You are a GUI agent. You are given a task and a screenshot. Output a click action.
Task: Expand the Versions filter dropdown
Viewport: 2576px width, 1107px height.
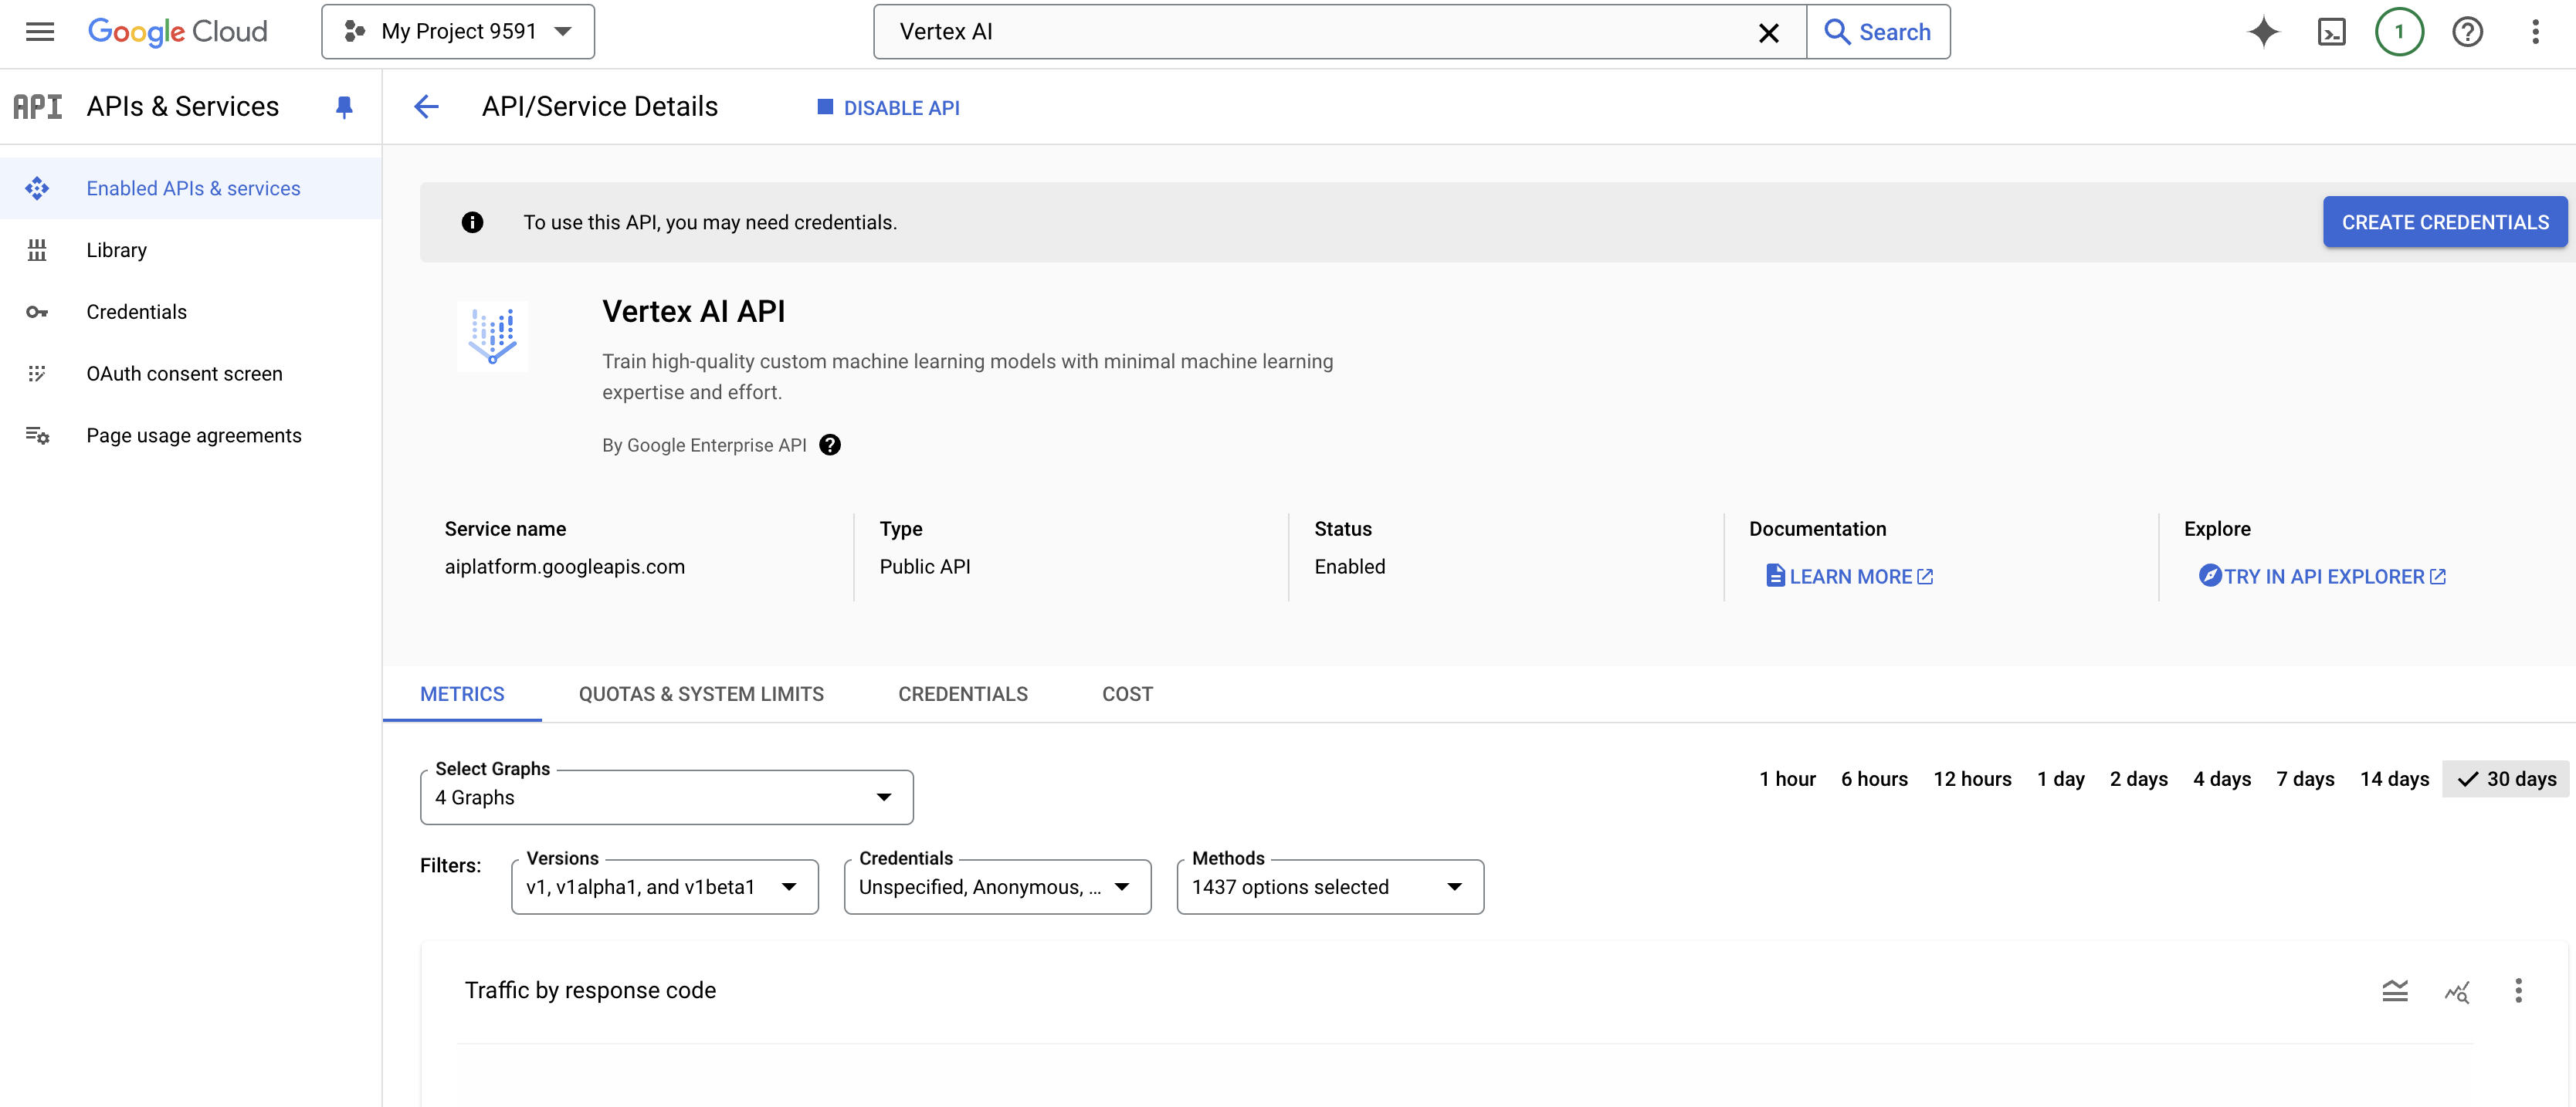pyautogui.click(x=665, y=887)
